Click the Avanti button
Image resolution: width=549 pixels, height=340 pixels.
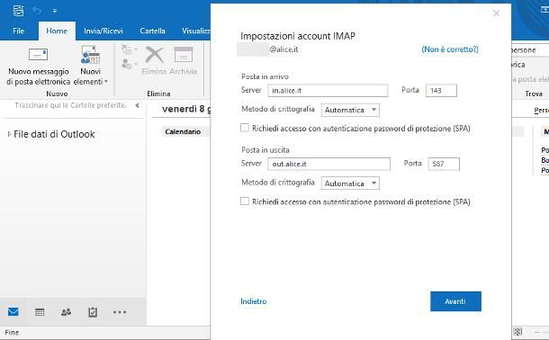455,301
